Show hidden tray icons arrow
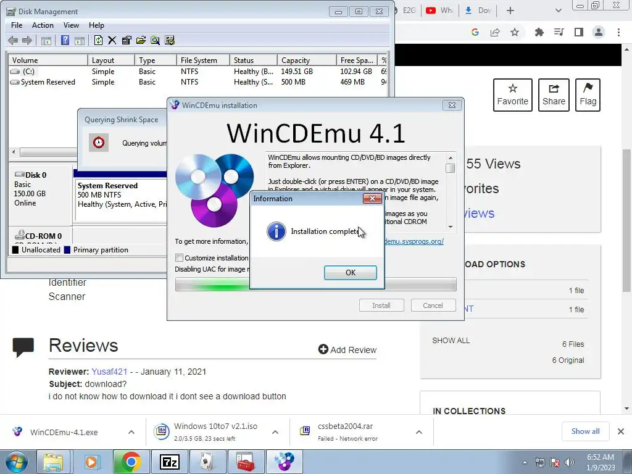632x474 pixels. (525, 462)
